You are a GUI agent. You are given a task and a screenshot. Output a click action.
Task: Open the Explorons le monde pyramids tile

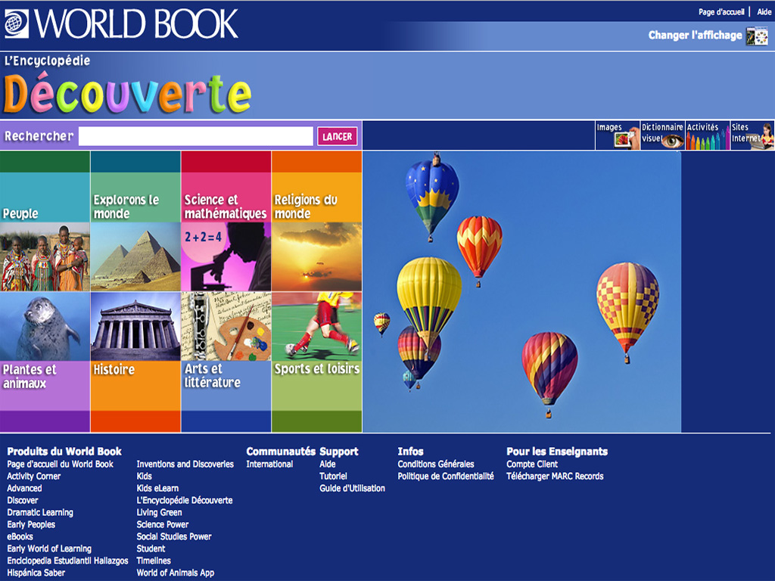135,222
